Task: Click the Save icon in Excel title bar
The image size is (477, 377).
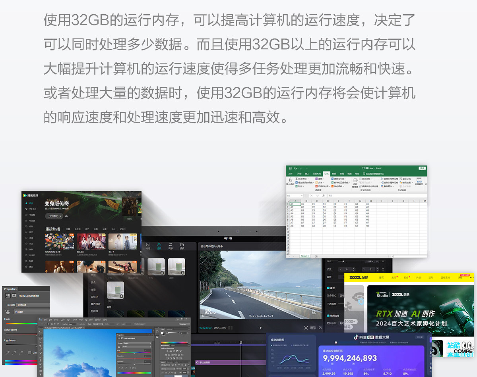Action: tap(290, 168)
